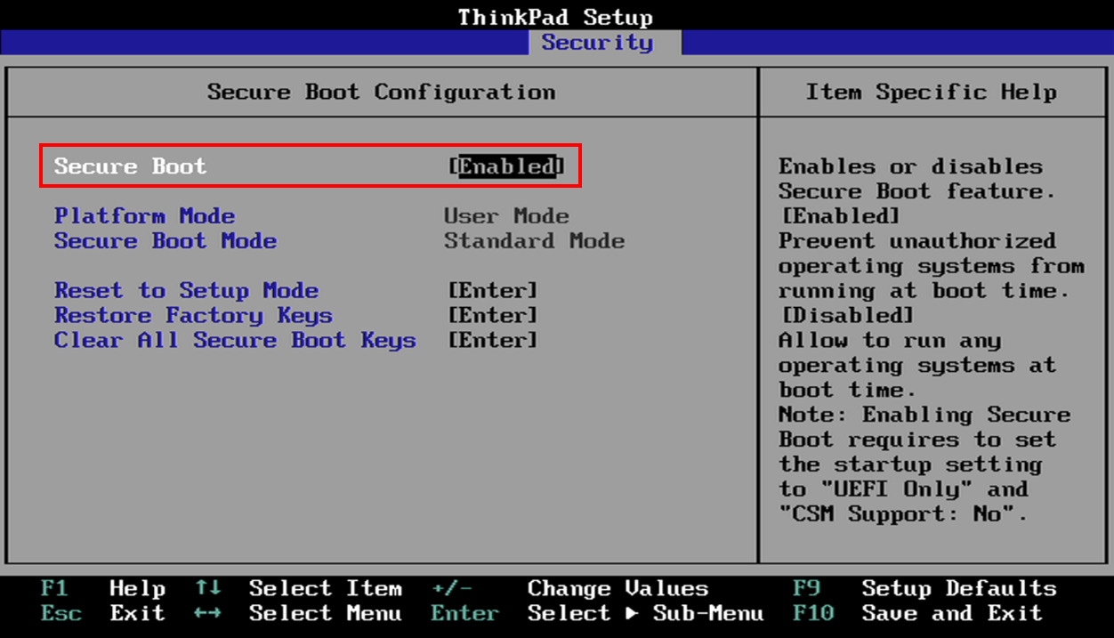Screen dimensions: 1114x638
Task: Select the Platform Mode item
Action: pyautogui.click(x=144, y=216)
